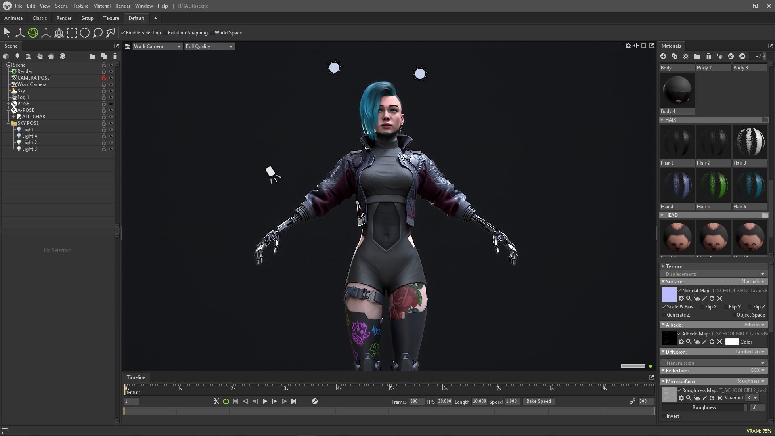This screenshot has width=775, height=436.
Task: Tick the Invert roughness checkbox
Action: [664, 416]
